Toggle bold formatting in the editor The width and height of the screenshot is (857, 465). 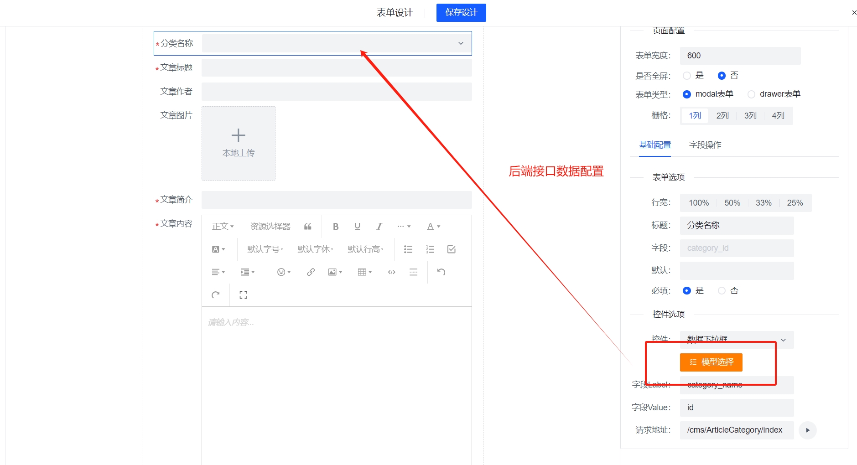click(x=336, y=227)
